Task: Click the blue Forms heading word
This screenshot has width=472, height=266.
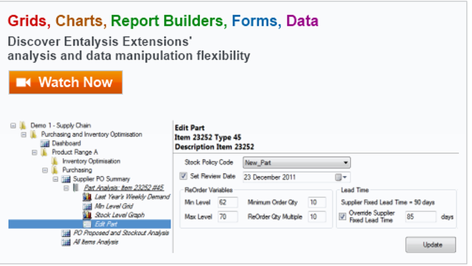Action: tap(256, 21)
